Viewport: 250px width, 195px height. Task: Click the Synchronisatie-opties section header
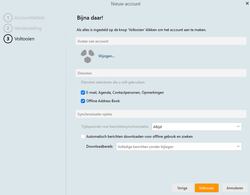161,114
